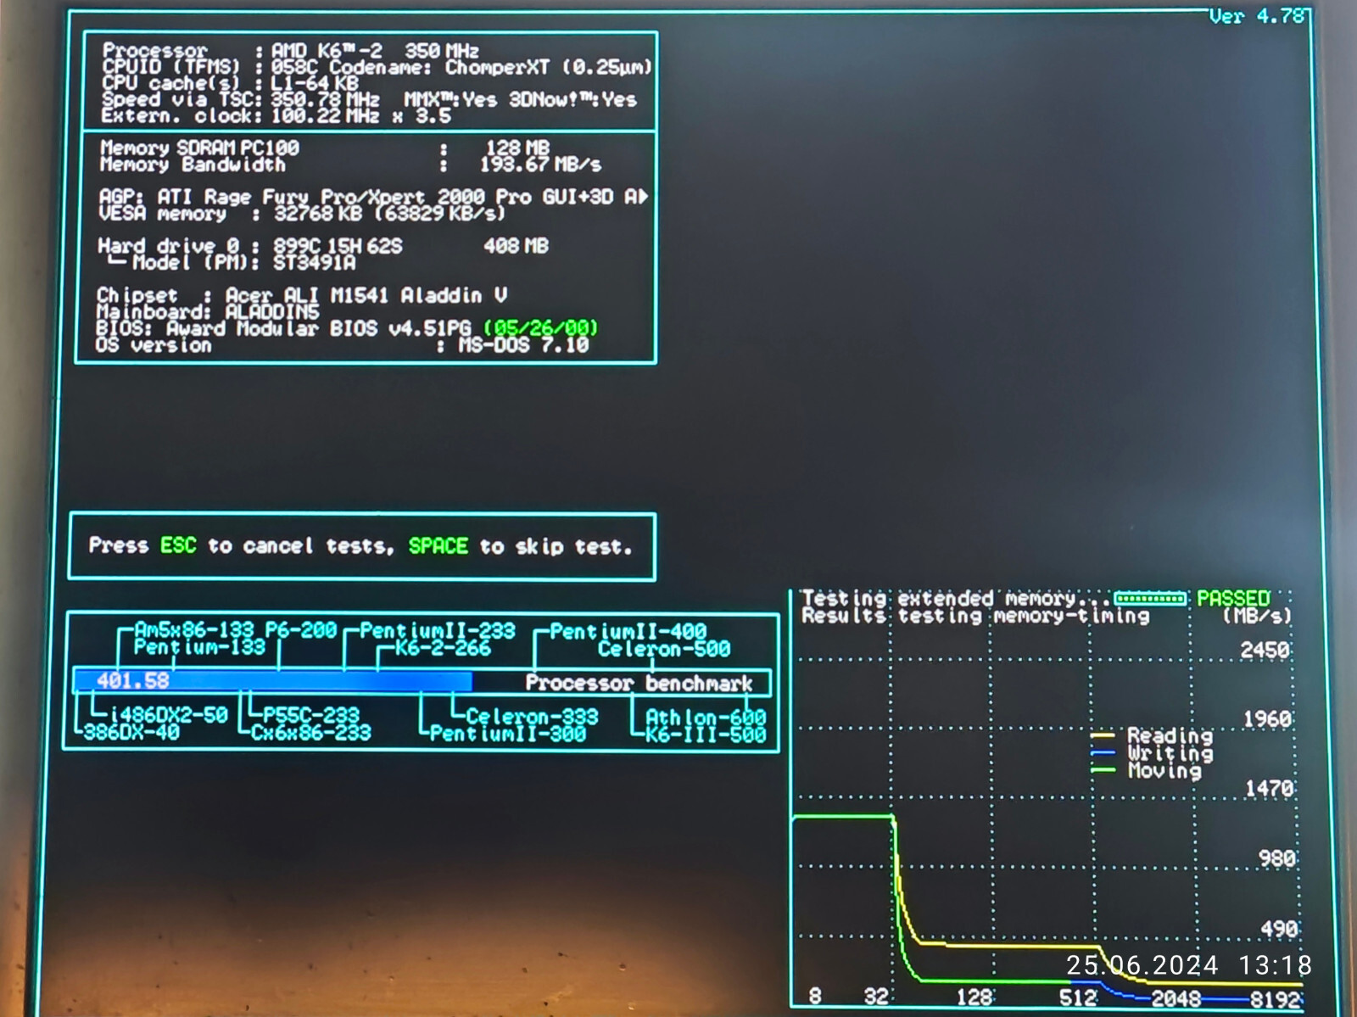Click the 'PentiumII-400' reference label

tap(628, 632)
